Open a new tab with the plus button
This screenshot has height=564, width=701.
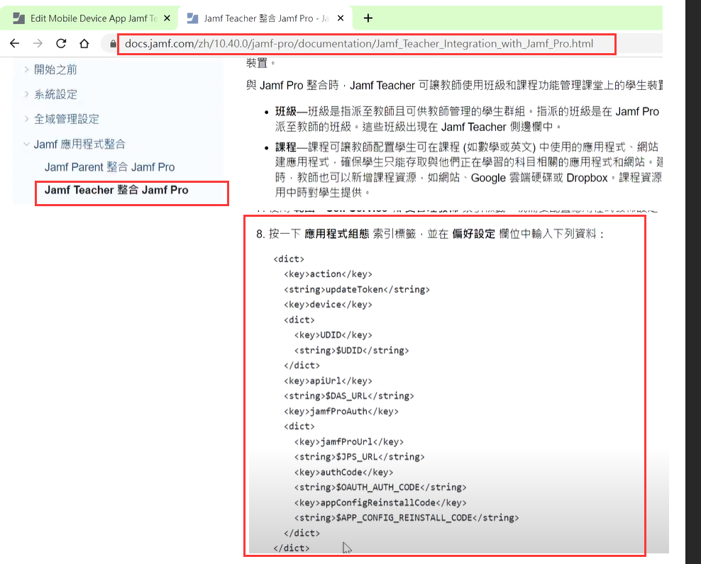coord(368,18)
